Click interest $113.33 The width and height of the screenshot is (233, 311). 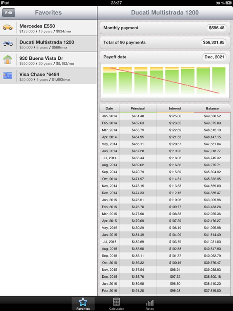click(x=175, y=186)
